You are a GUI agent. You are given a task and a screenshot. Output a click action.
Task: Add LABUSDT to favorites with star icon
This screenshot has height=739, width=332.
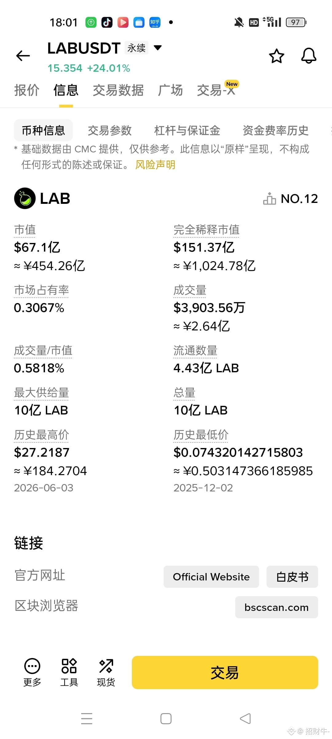277,56
